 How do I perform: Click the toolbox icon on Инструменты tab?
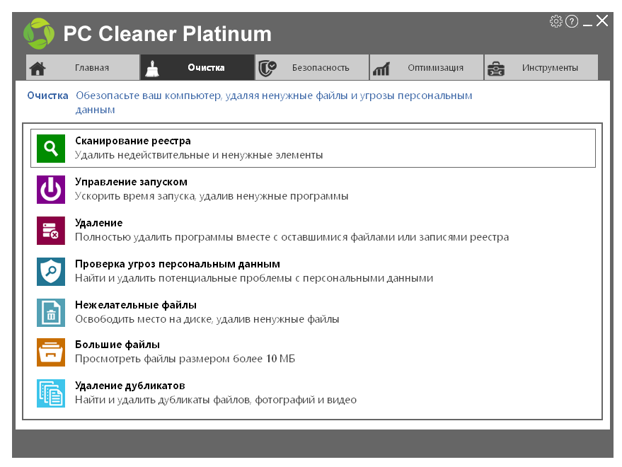coord(496,69)
